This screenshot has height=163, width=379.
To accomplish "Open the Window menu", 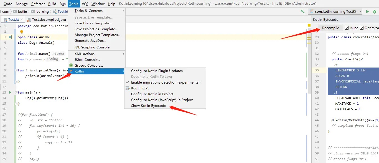I will click(98, 4).
